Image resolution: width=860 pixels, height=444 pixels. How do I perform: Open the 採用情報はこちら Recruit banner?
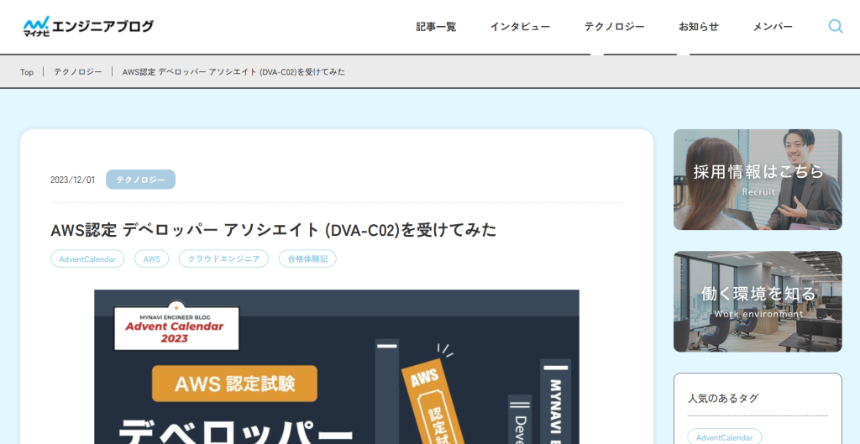click(758, 180)
